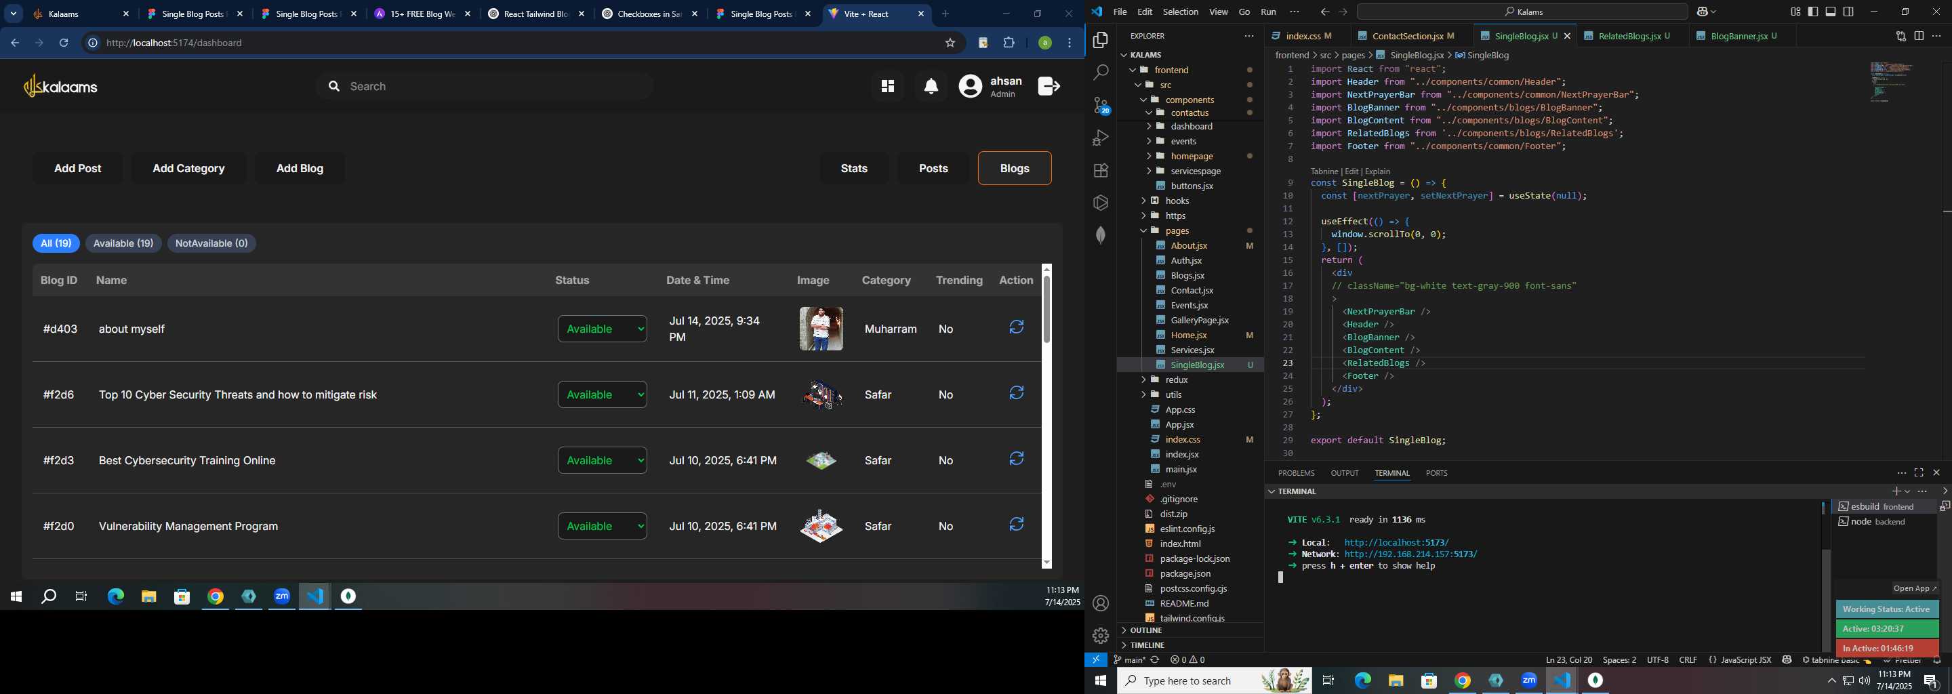Switch to the PROBLEMS panel tab
The width and height of the screenshot is (1952, 694).
(x=1296, y=473)
